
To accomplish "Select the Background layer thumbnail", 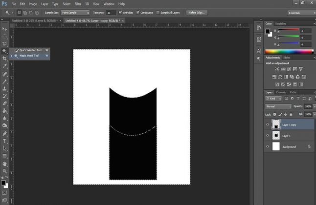I will tap(276, 146).
